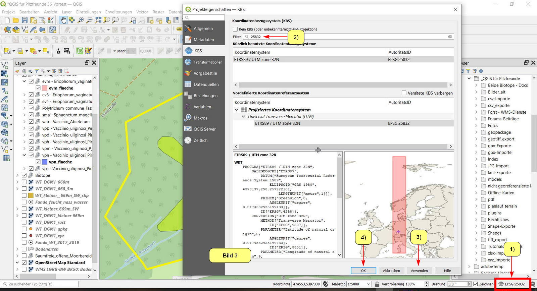This screenshot has height=291, width=537.
Task: Click the blue vpn_flaeche color swatch
Action: click(44, 162)
